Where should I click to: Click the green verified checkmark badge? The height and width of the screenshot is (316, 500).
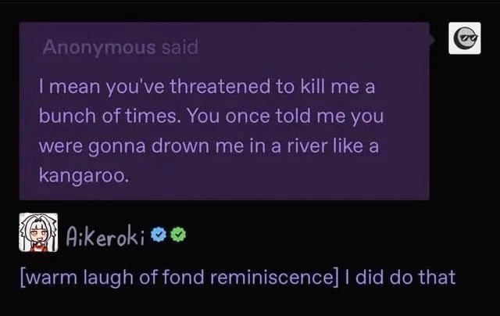tap(178, 235)
